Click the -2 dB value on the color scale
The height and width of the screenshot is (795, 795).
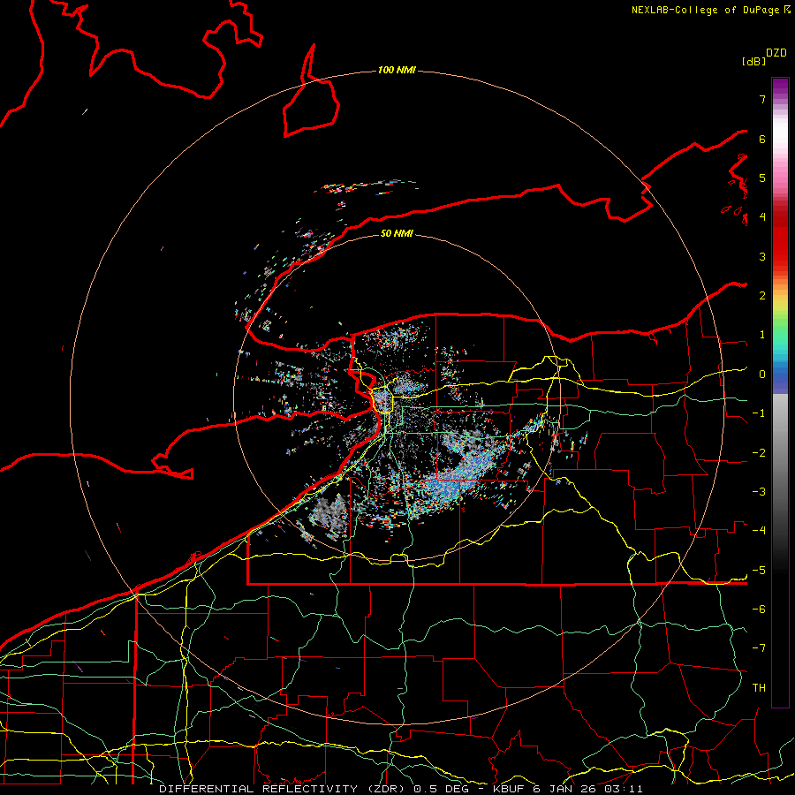pos(759,453)
